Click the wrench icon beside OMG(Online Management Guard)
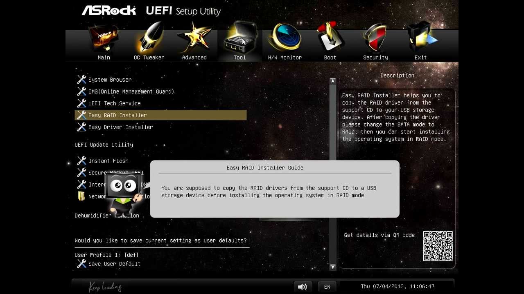The image size is (524, 294). [81, 91]
